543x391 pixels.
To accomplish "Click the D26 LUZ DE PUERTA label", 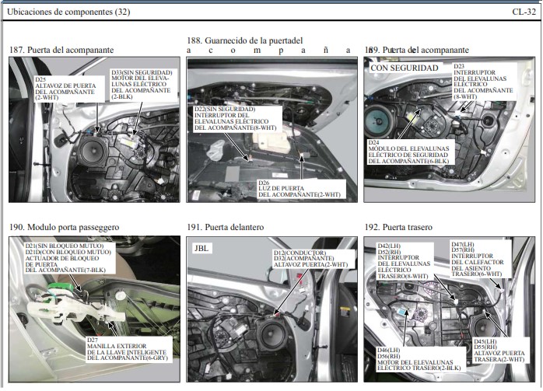I will 300,189.
